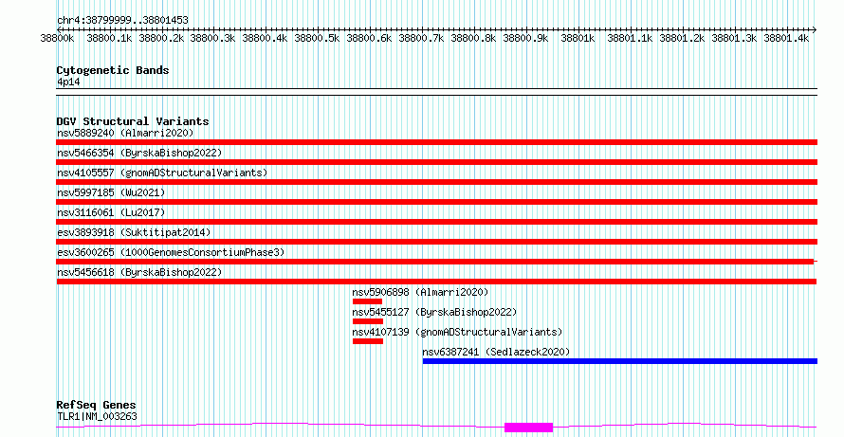Open nsv4105557 gnomADStructuralVariants label
844x437 pixels.
pos(162,173)
